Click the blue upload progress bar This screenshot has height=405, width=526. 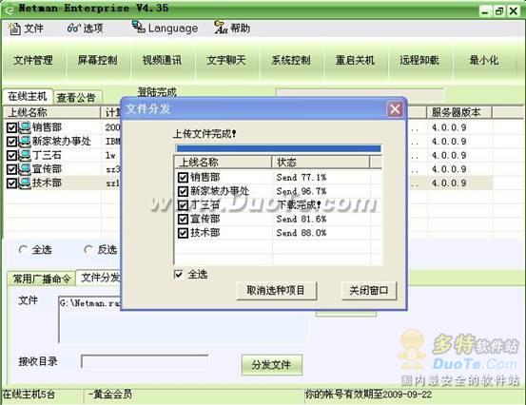279,148
